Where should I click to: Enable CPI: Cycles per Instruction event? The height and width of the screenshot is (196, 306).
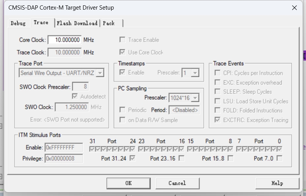(218, 73)
